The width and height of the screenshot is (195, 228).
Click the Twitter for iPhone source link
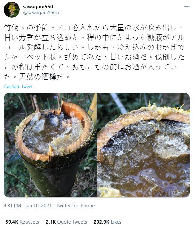[76, 206]
